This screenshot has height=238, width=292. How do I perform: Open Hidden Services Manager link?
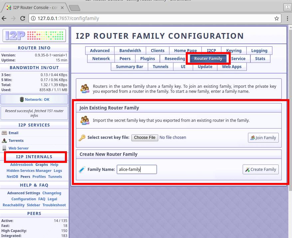click(x=29, y=171)
